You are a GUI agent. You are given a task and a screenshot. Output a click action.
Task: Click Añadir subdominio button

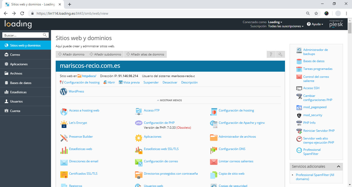coord(105,54)
